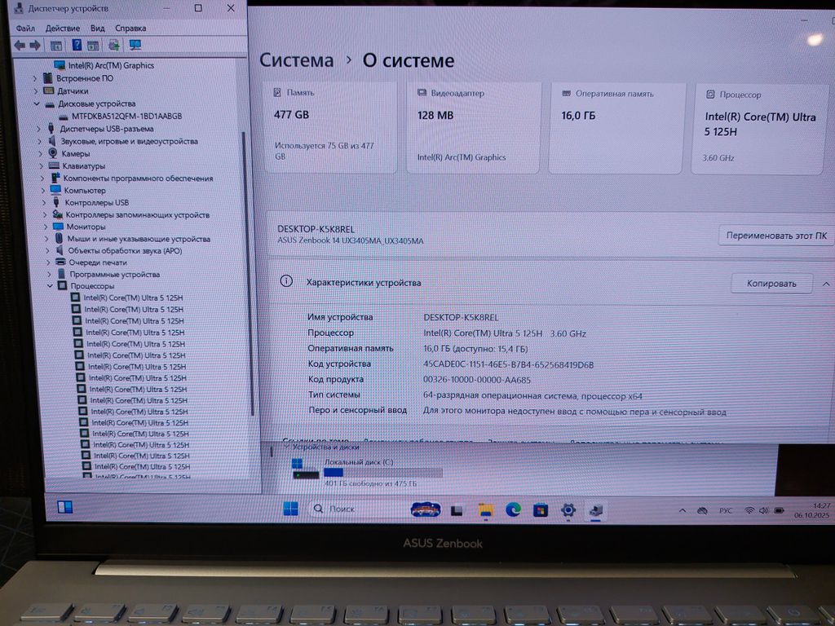Open the blue question-mark Help toolbar icon

(x=77, y=46)
